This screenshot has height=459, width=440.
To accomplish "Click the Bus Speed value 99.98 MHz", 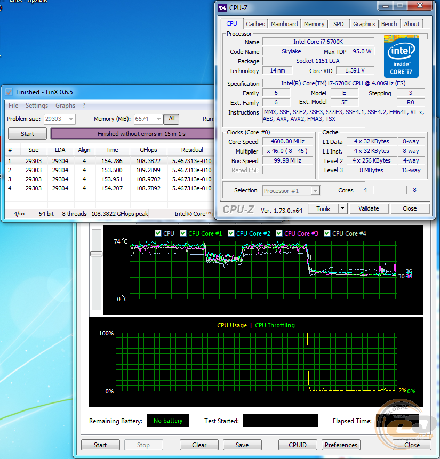I will pyautogui.click(x=287, y=160).
